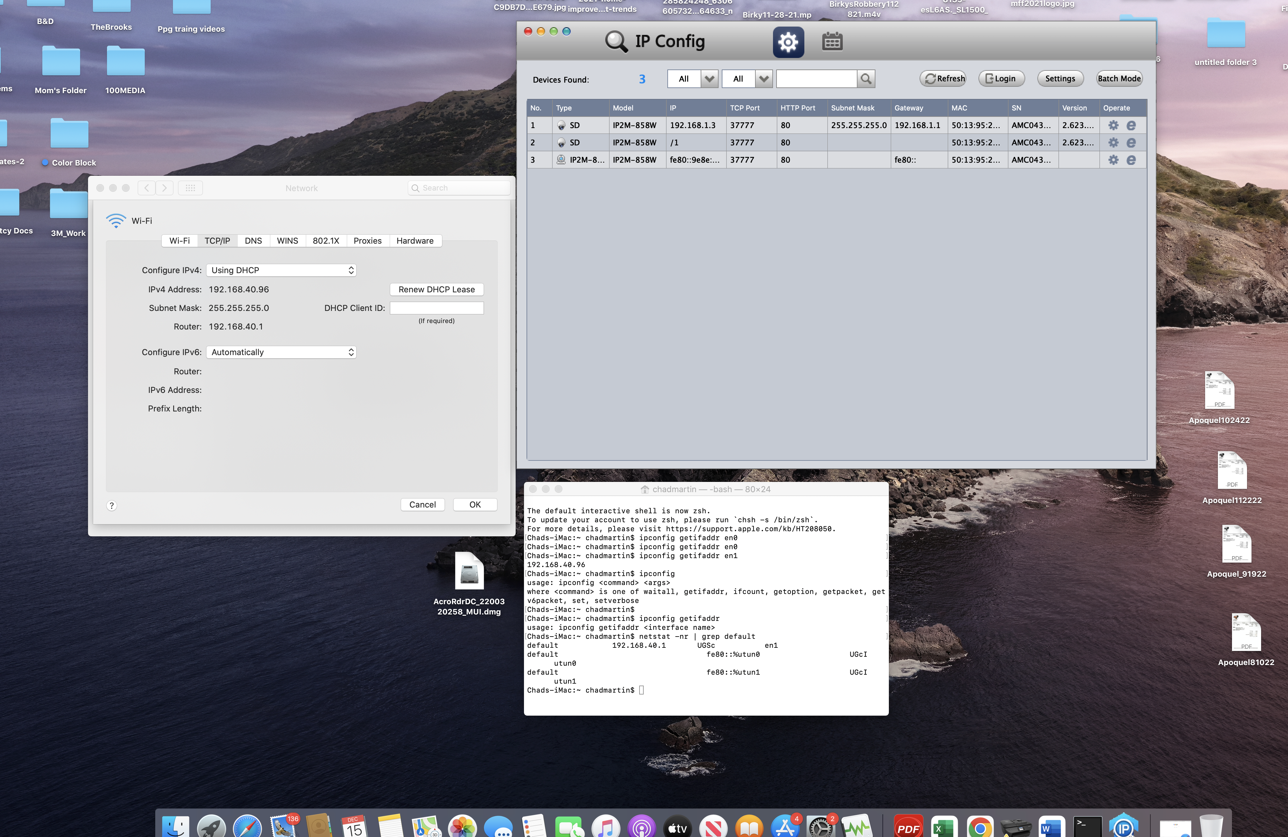Click gear icon for fe80:: device row
1288x837 pixels.
point(1113,160)
